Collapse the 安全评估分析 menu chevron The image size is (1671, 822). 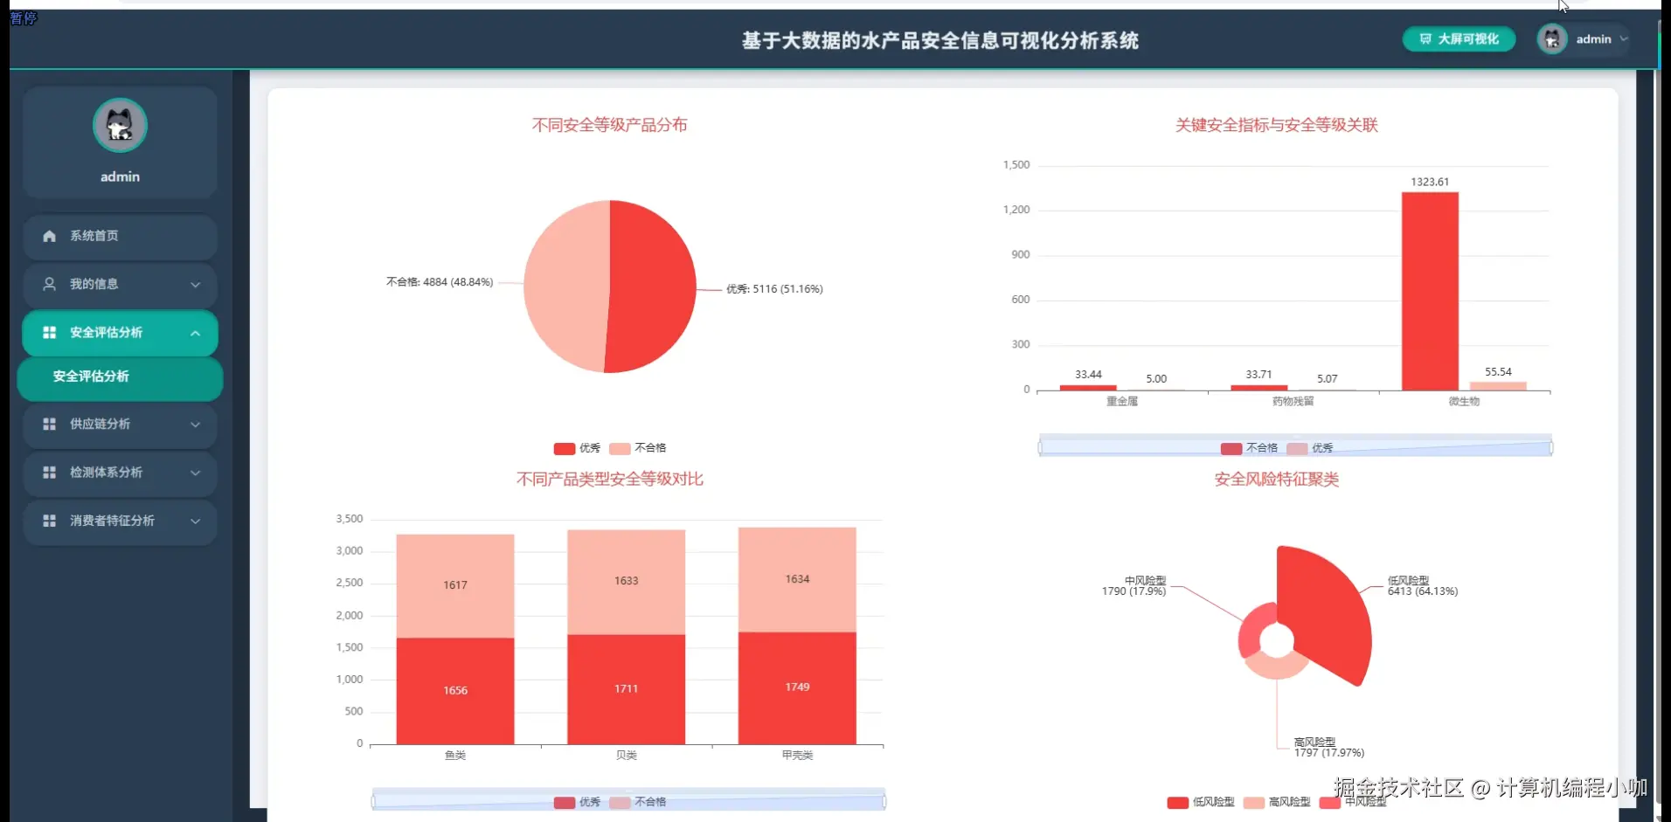tap(195, 333)
